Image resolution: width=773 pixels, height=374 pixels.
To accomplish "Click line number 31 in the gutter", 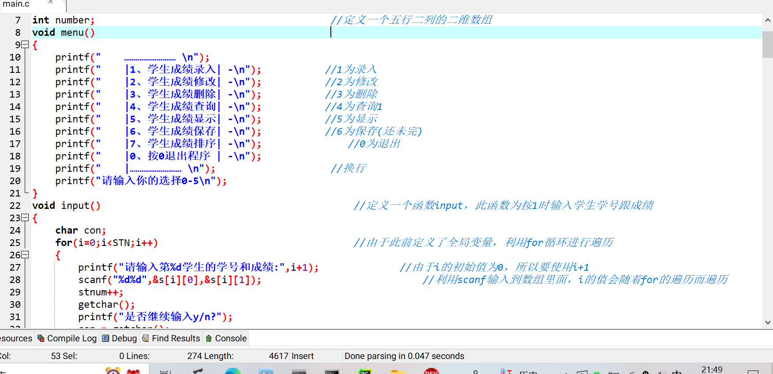I will tap(15, 317).
